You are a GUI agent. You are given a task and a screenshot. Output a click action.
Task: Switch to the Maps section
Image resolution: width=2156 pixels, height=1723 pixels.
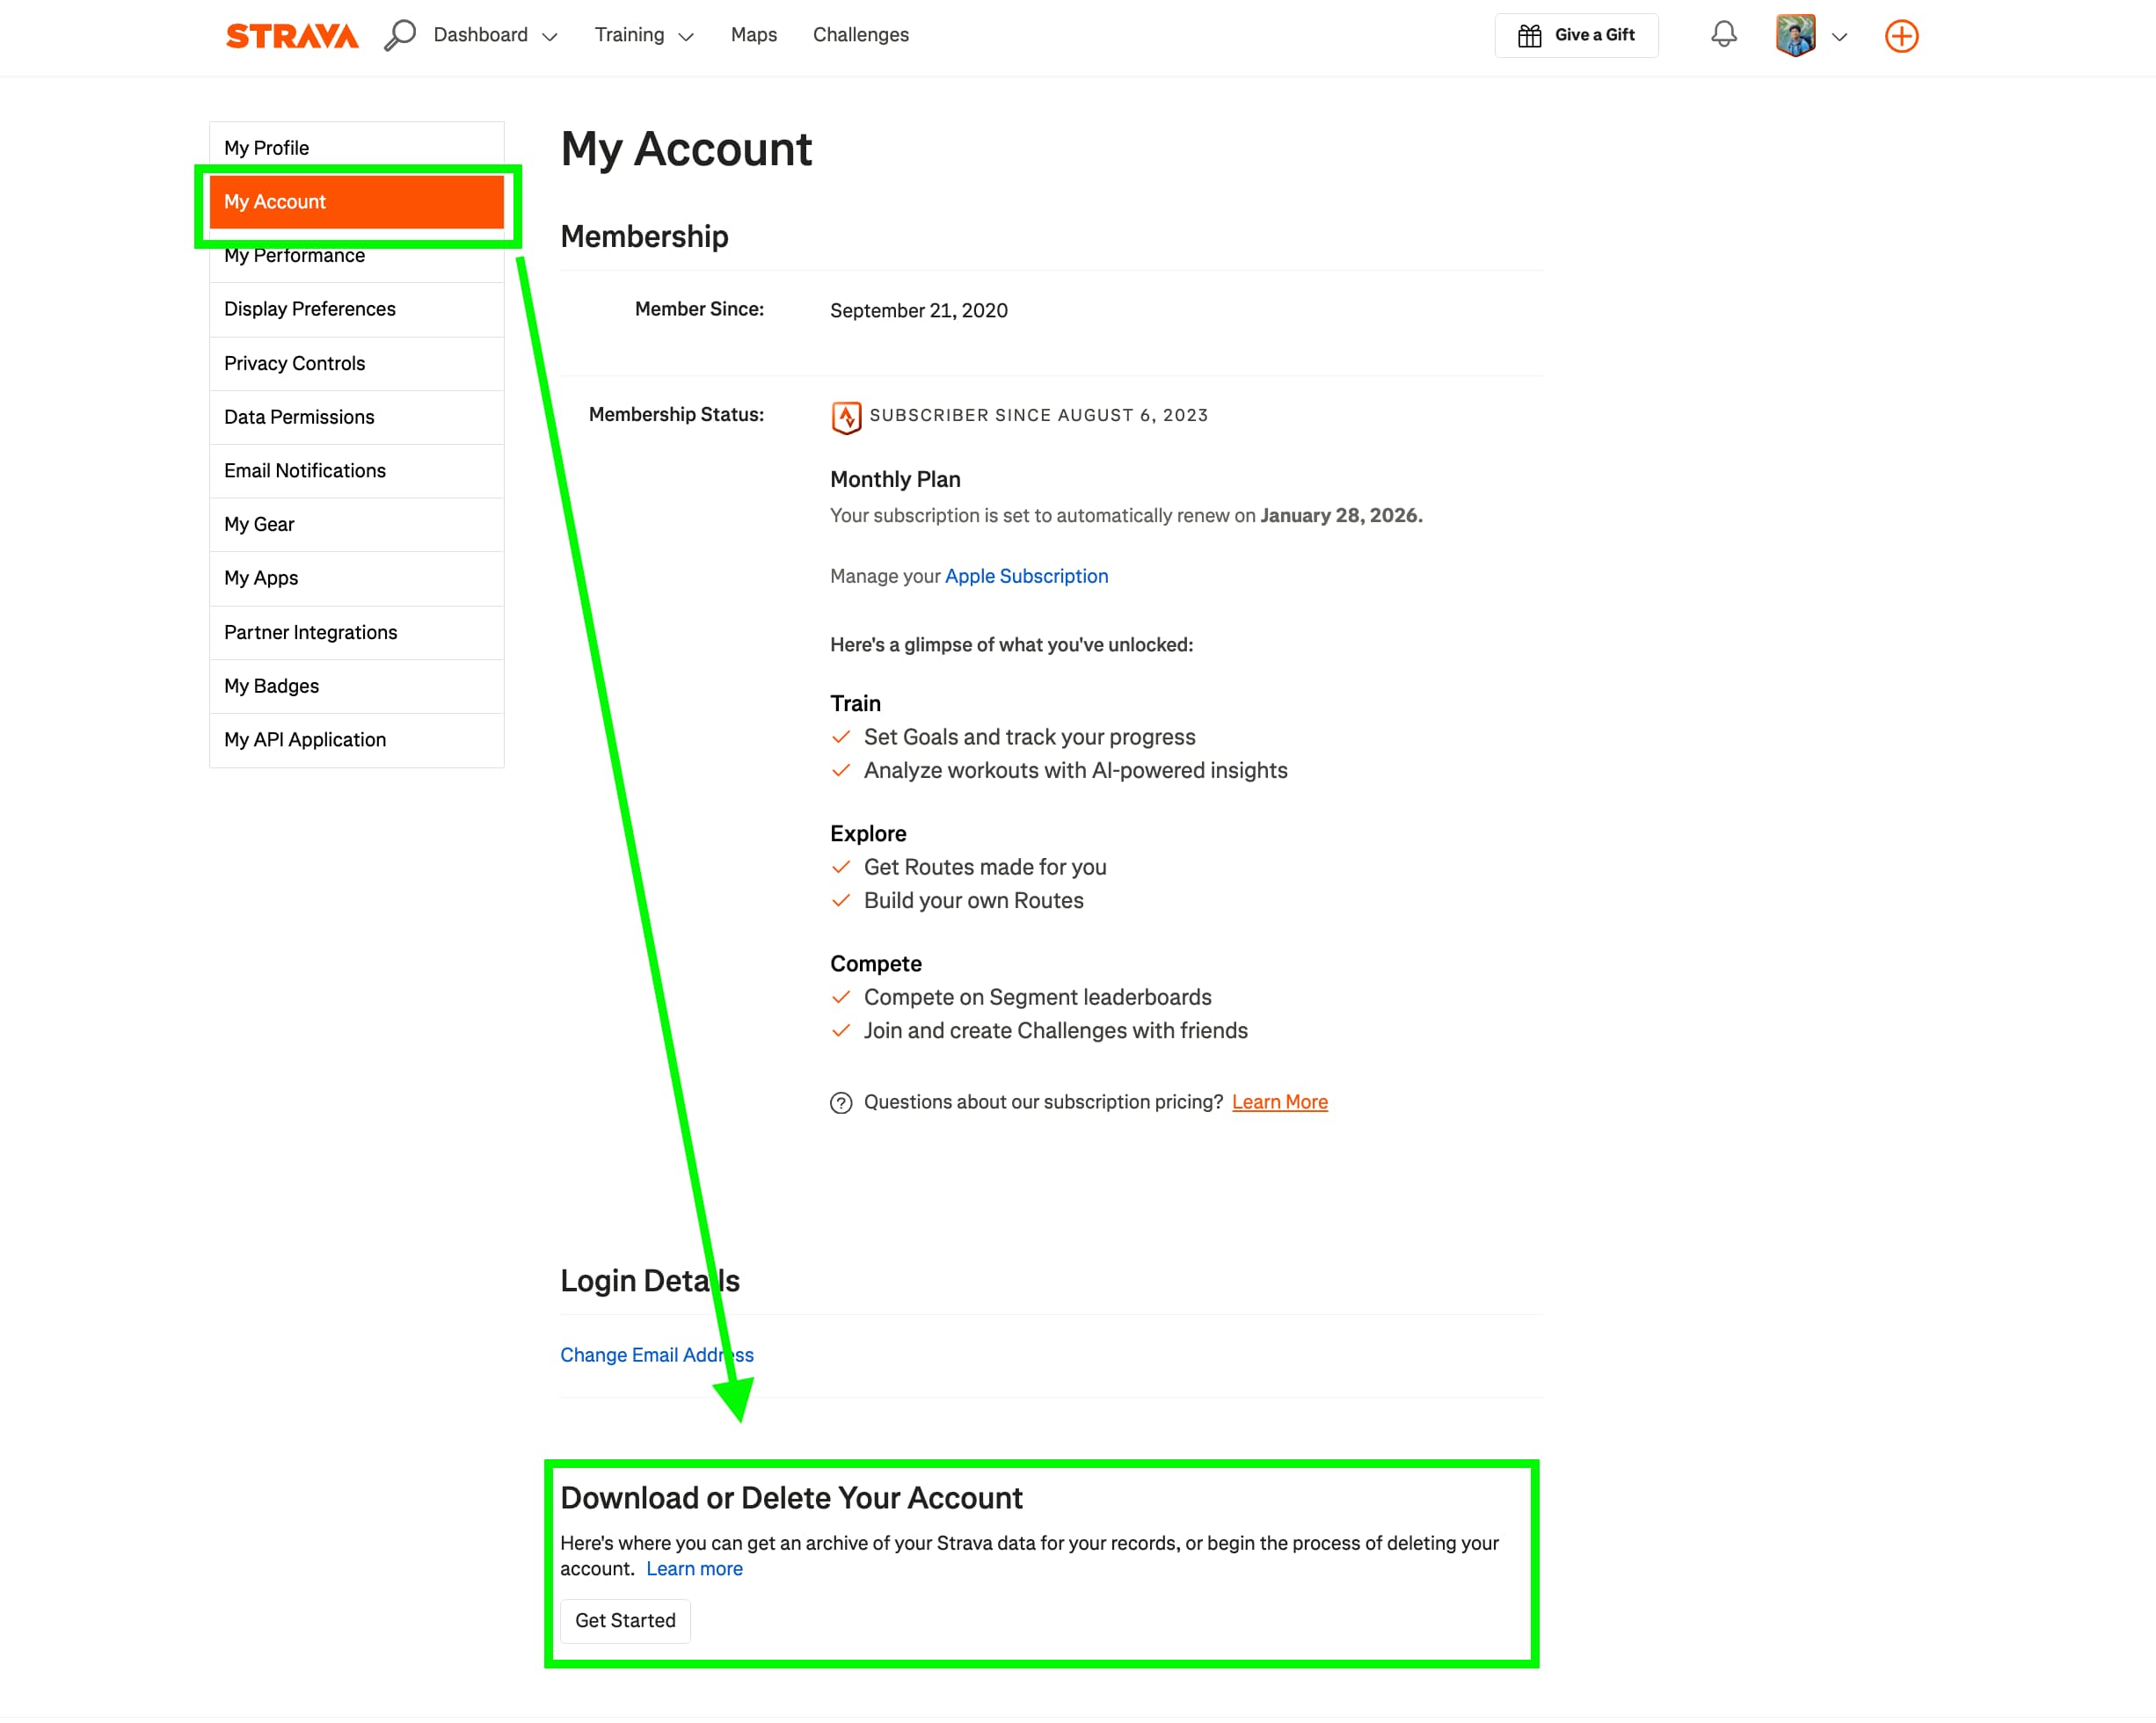coord(753,34)
